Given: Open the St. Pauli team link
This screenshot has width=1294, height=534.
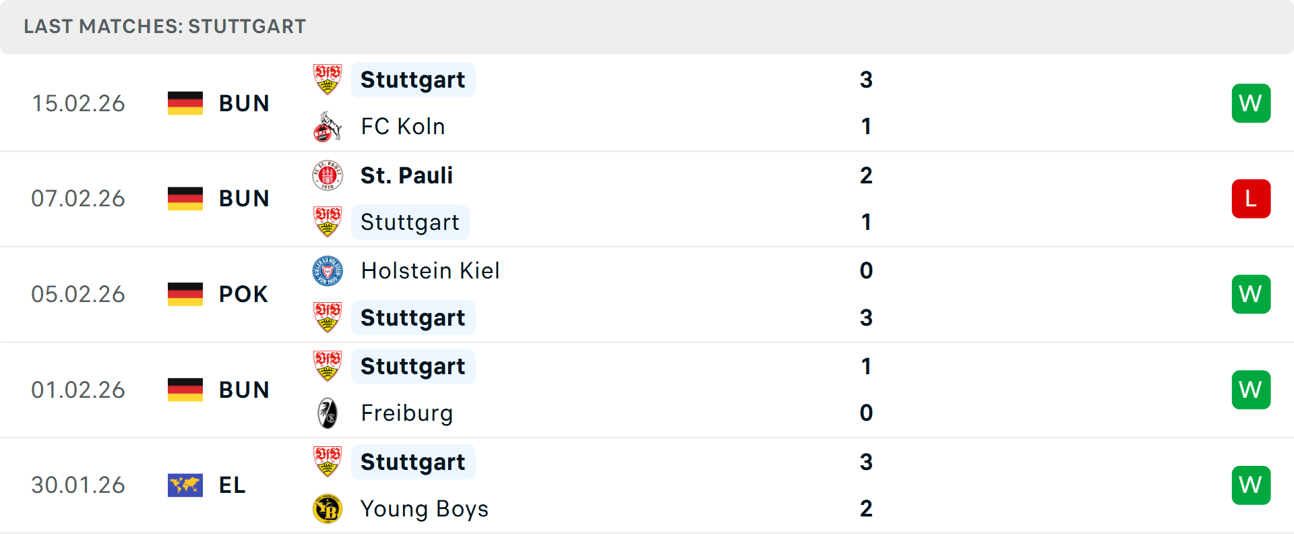Looking at the screenshot, I should point(406,175).
